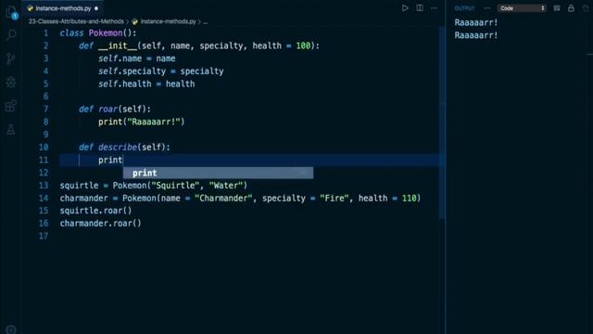Click the second Raaaaarr! output line
Viewport: 593px width, 334px height.
tap(475, 35)
